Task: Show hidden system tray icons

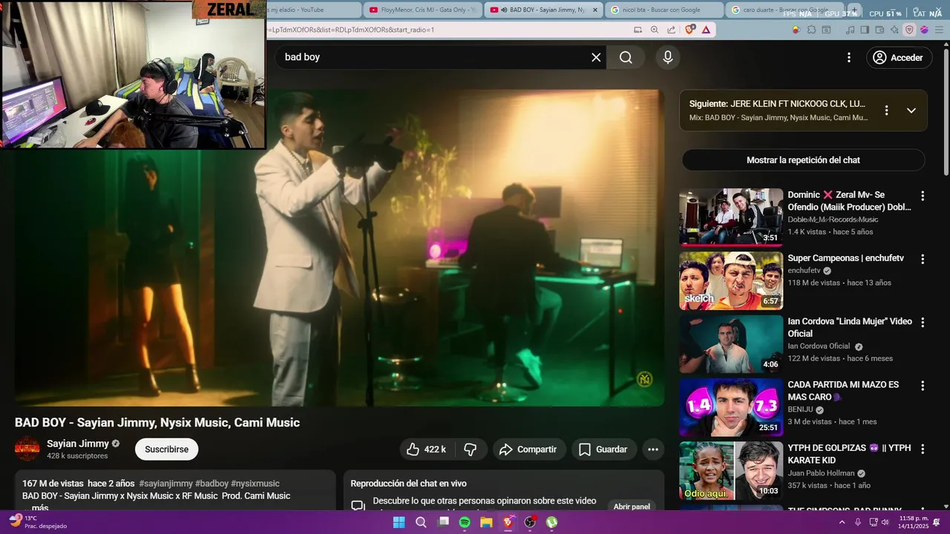Action: [x=842, y=522]
